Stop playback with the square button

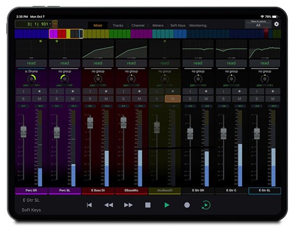(x=147, y=205)
